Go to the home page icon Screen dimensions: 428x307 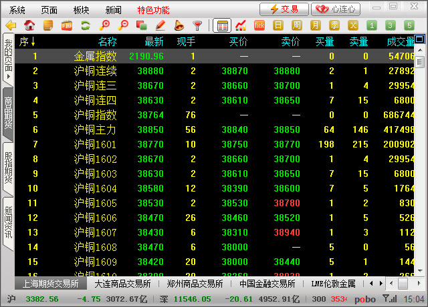(x=29, y=26)
